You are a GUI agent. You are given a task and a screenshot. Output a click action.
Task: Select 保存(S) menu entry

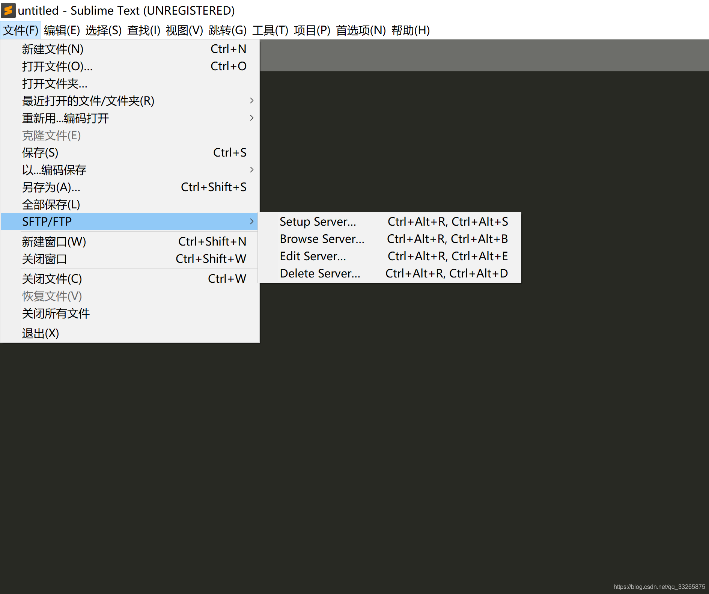click(130, 153)
